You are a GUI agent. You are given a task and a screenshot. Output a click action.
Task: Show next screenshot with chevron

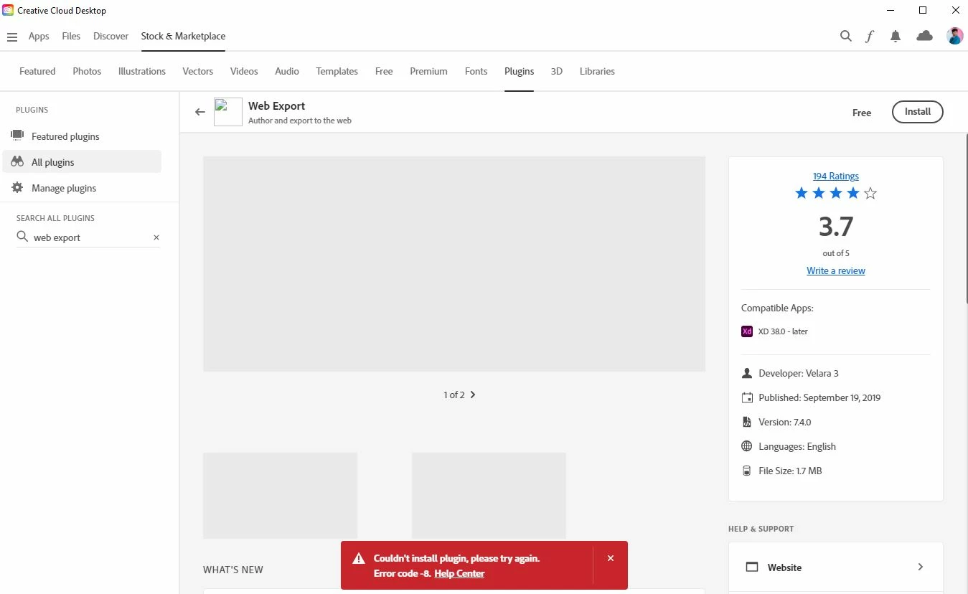click(x=473, y=395)
